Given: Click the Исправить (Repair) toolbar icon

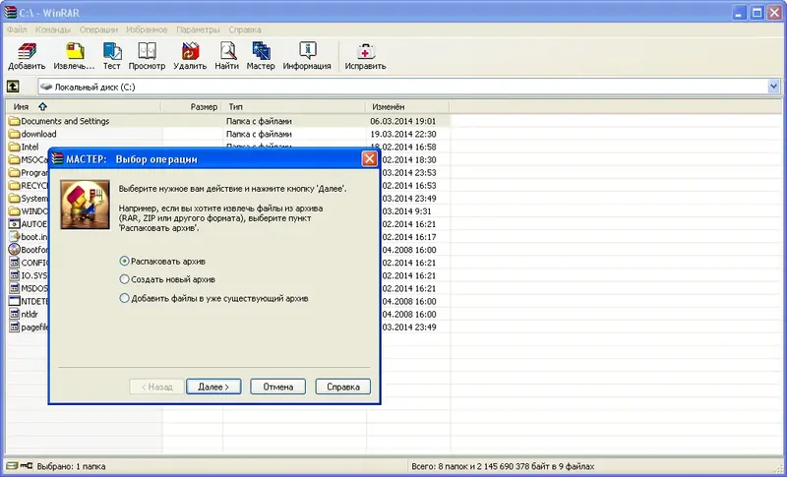Looking at the screenshot, I should (x=365, y=56).
